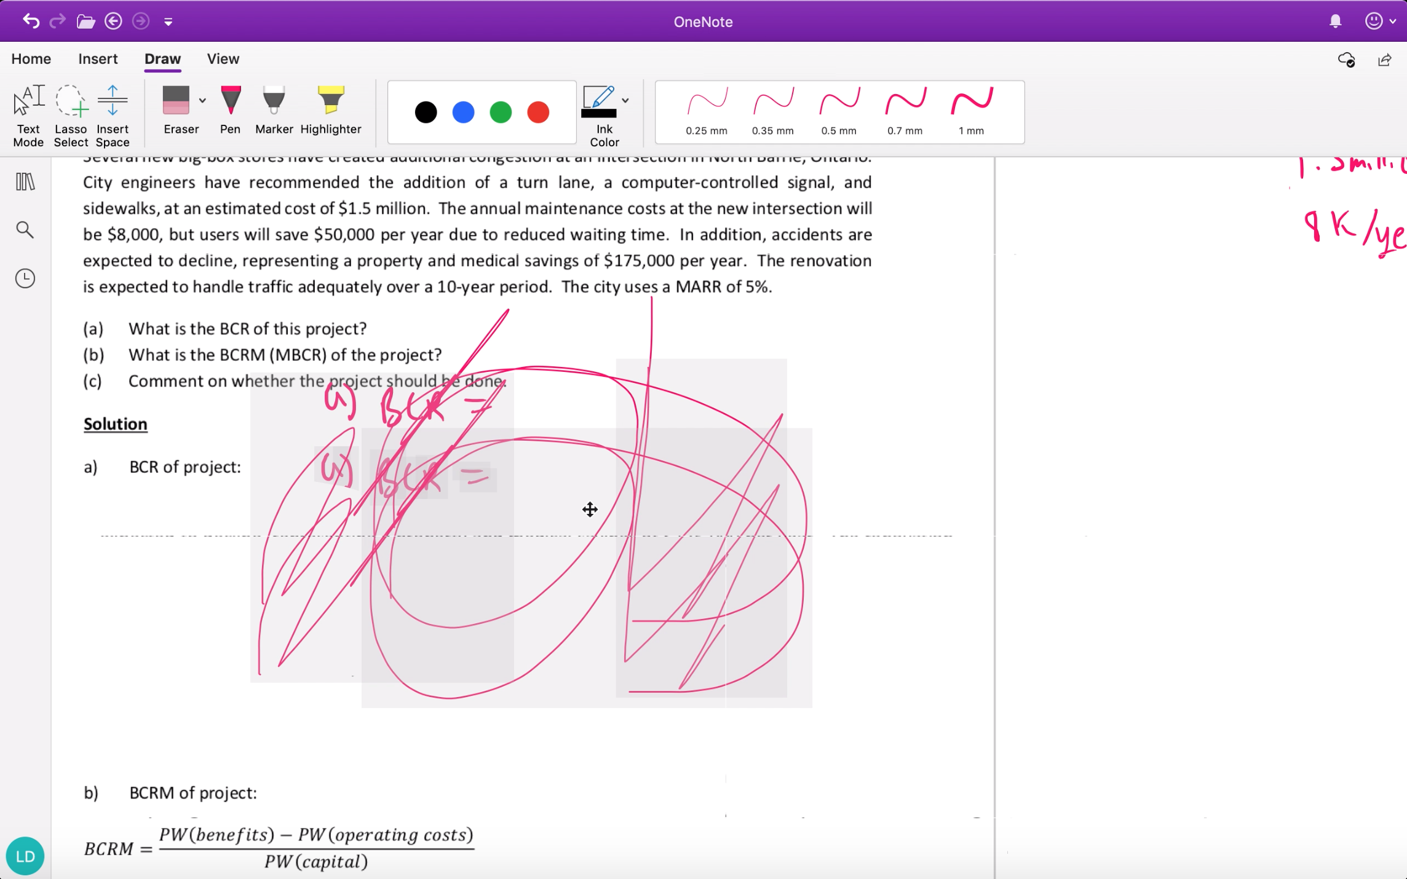The height and width of the screenshot is (879, 1407).
Task: Choose the red ink color
Action: click(538, 112)
